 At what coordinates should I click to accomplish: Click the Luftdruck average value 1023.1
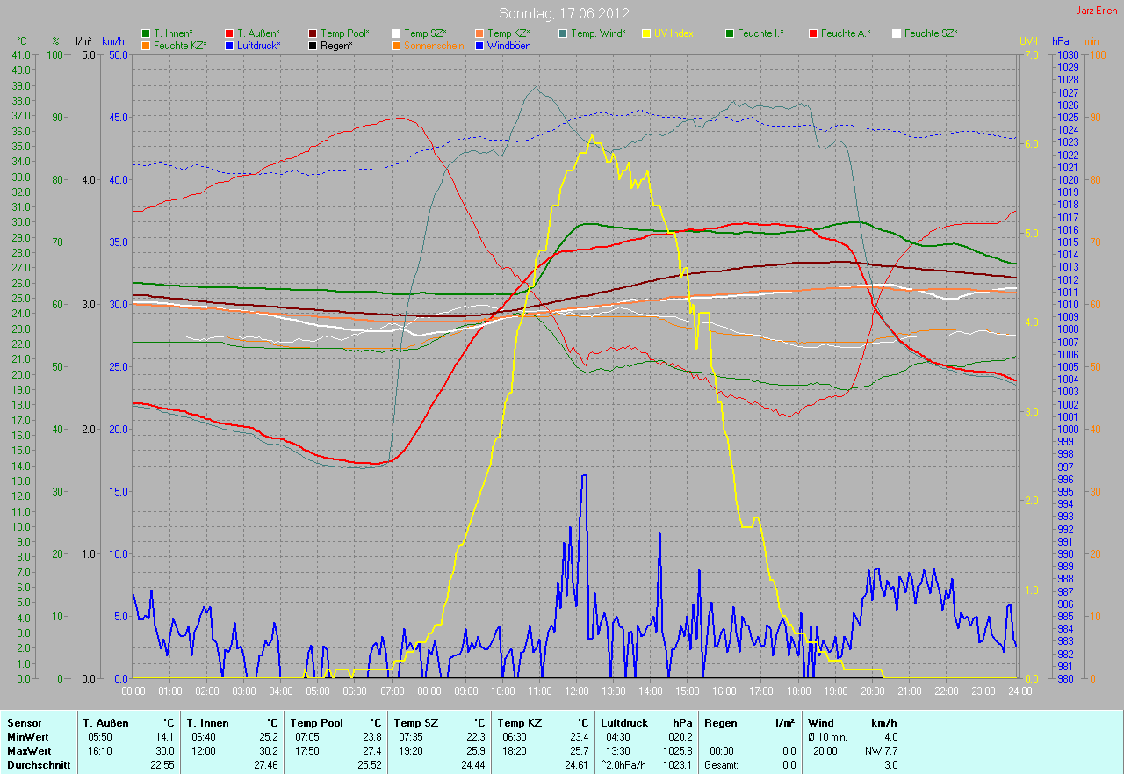678,765
